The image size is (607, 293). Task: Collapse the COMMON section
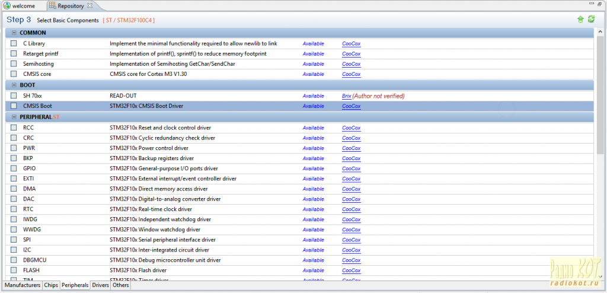pos(14,33)
